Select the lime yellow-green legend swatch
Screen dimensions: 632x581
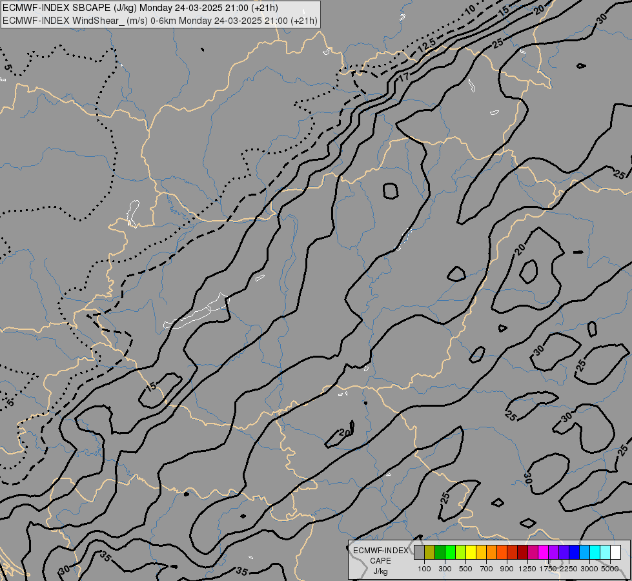click(x=461, y=552)
